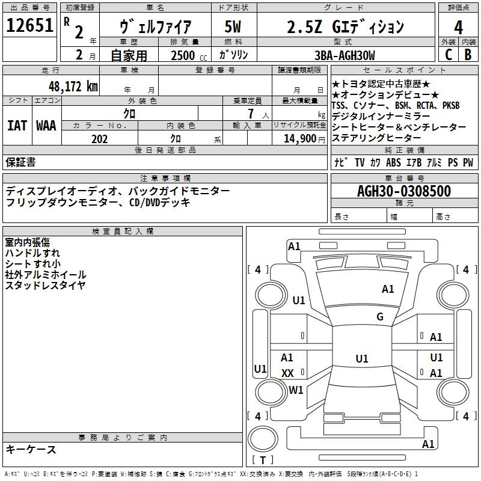This screenshot has height=481, width=481.
Task: Click the air conditioner code WAA
Action: coord(46,126)
